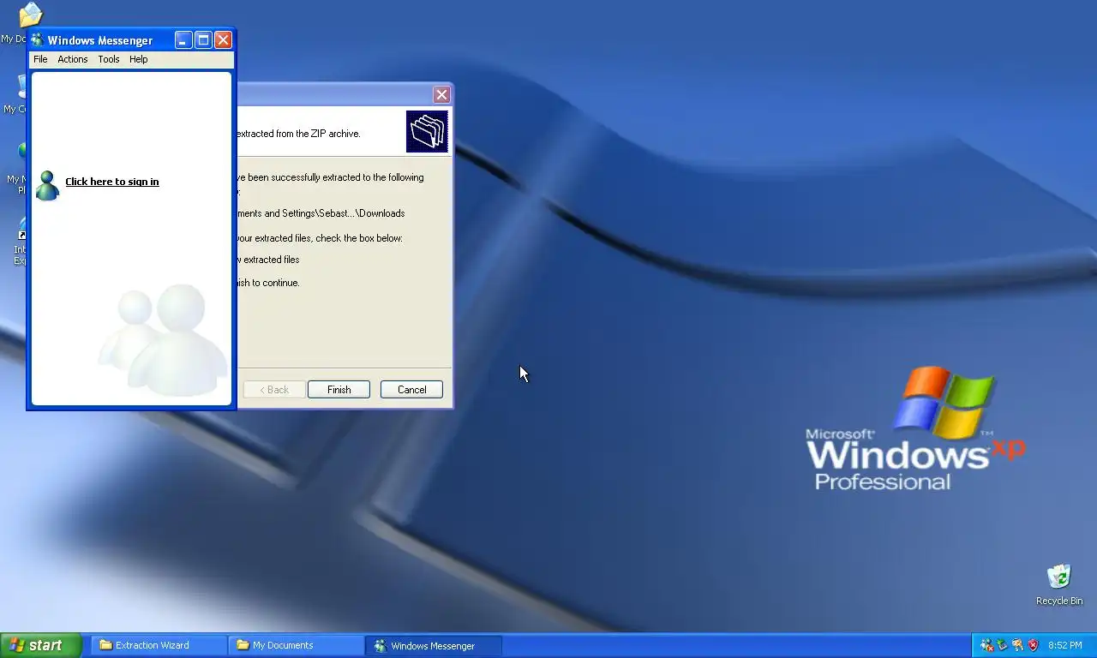Click the Messenger not-signed-in tray icon
Viewport: 1097px width, 658px height.
(x=986, y=645)
